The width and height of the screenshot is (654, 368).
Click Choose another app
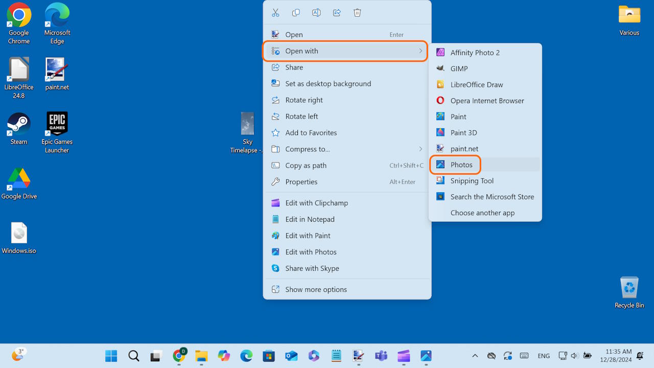(x=482, y=213)
